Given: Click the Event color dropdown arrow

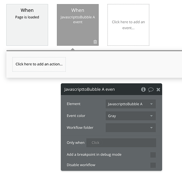Looking at the screenshot, I should coord(151,116).
